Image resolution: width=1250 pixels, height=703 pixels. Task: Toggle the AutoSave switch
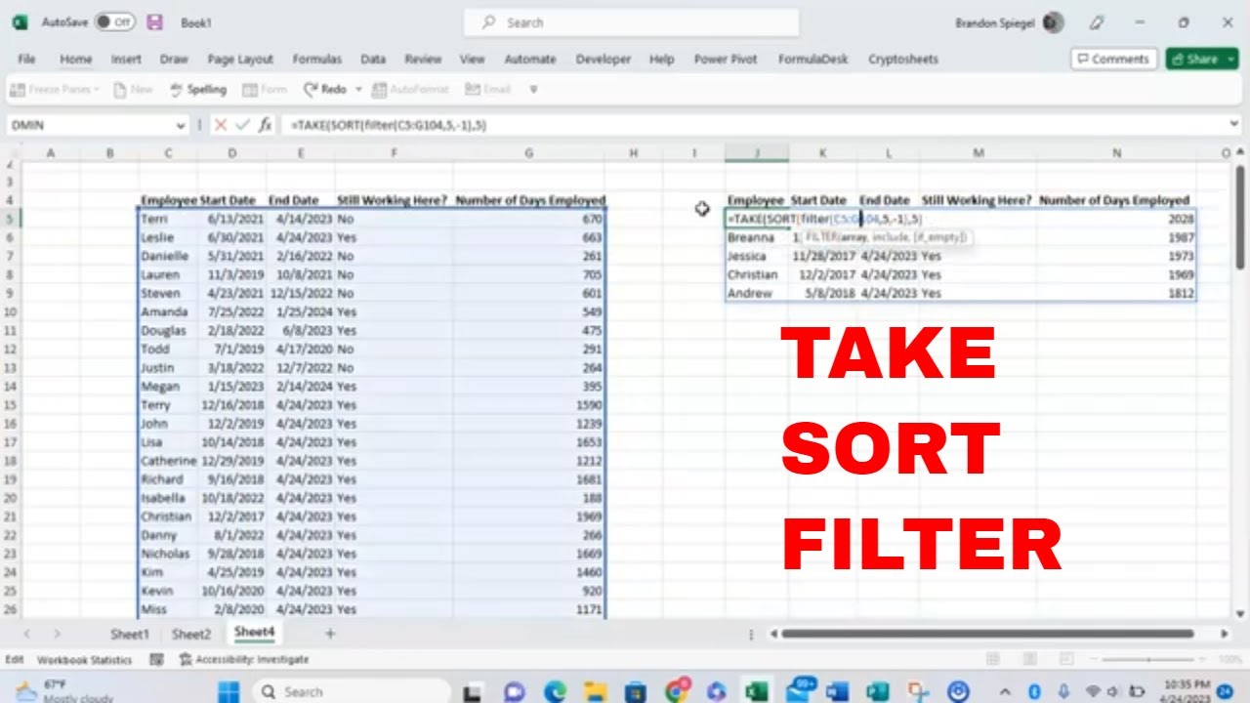(114, 21)
